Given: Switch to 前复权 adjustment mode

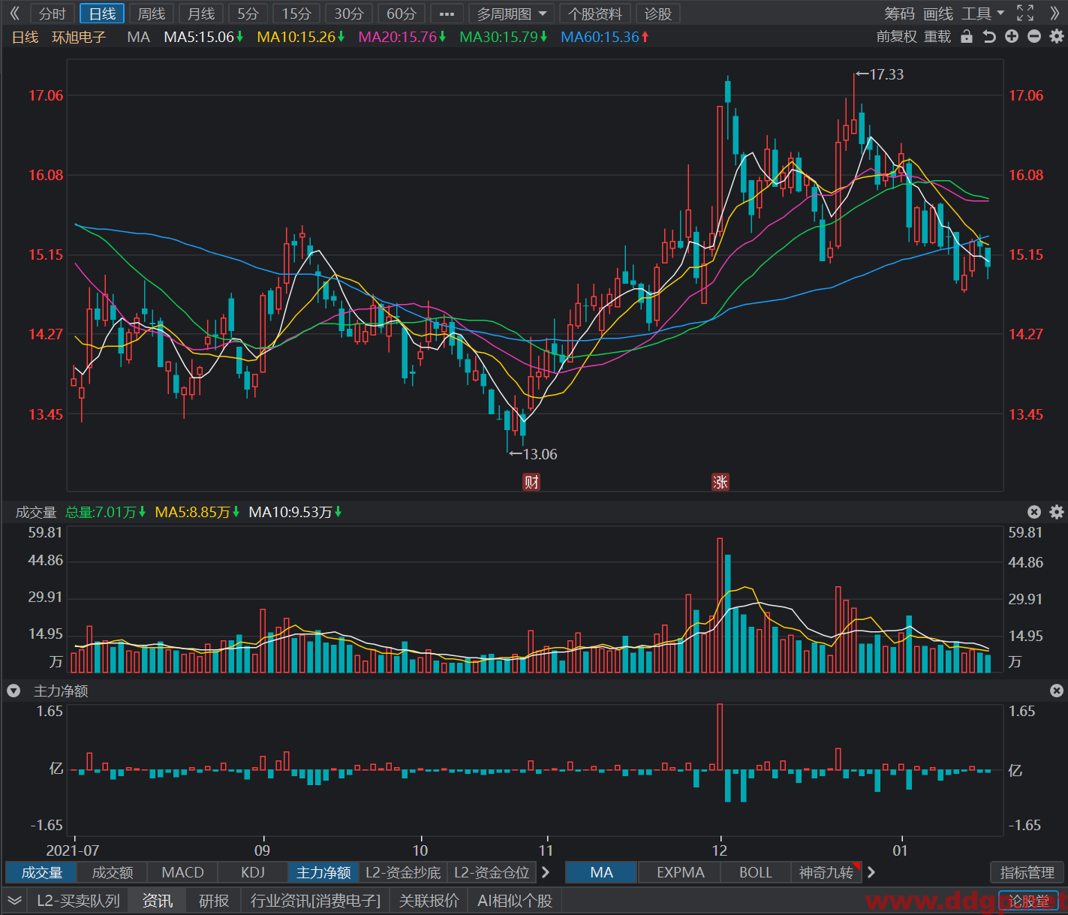Looking at the screenshot, I should coord(897,37).
